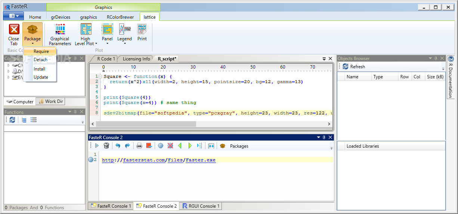Screen dimensions: 458x214
Task: Open the RColorBrewer ribbon tab
Action: click(120, 17)
